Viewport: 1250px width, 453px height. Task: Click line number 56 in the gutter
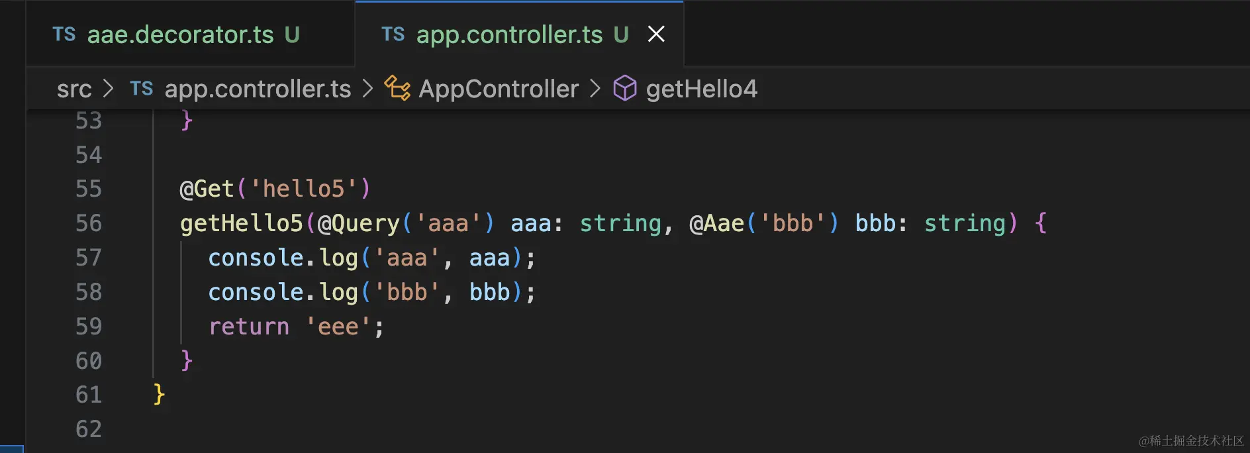pyautogui.click(x=89, y=223)
